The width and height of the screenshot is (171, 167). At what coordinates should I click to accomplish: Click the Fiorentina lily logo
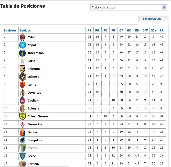(x=23, y=125)
